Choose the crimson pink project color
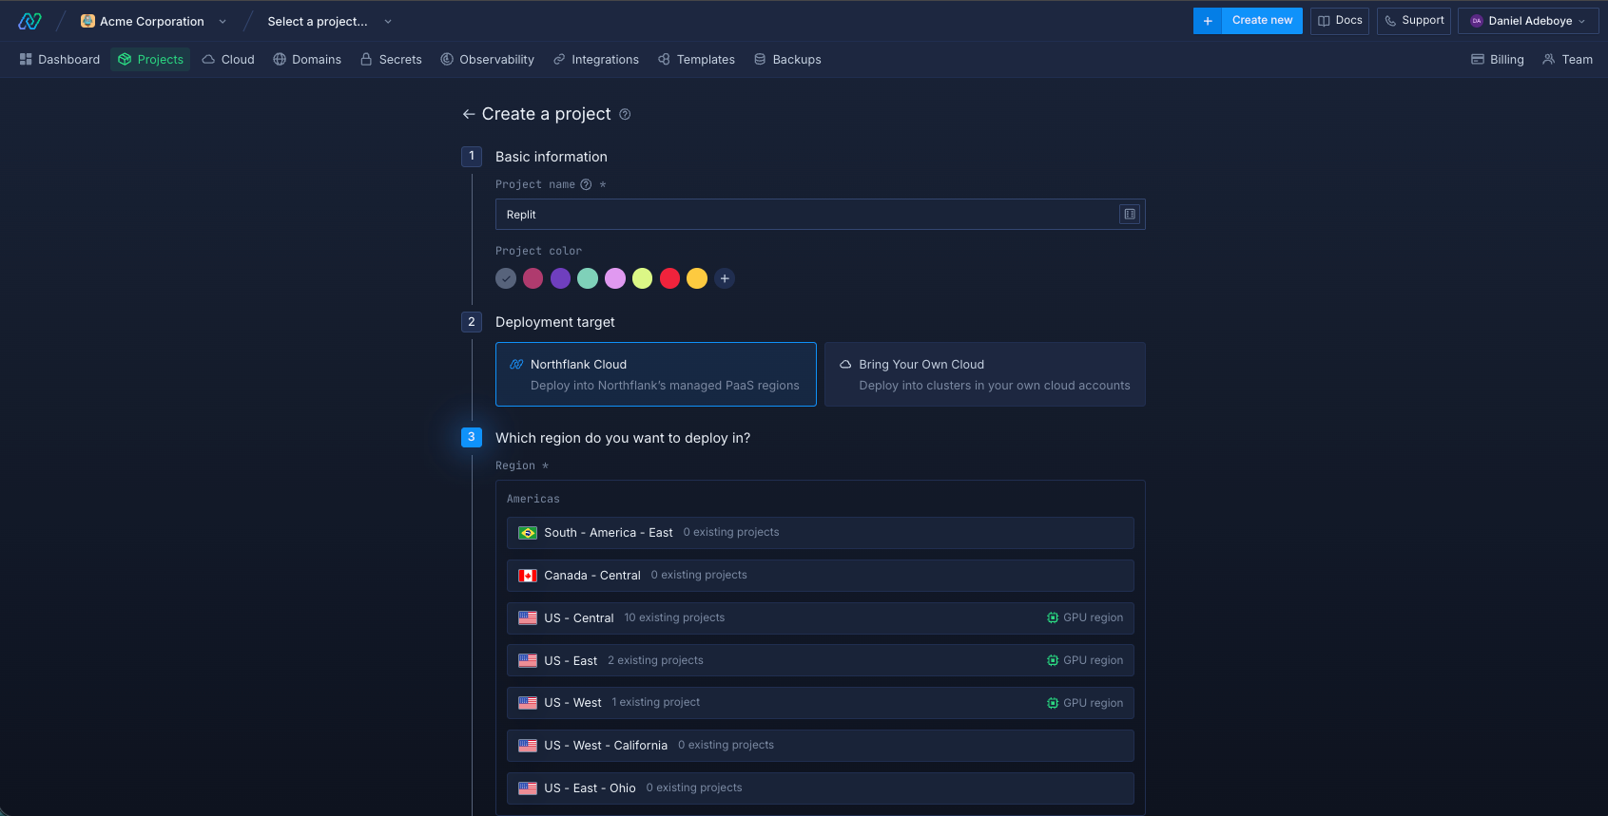The height and width of the screenshot is (816, 1608). tap(533, 278)
